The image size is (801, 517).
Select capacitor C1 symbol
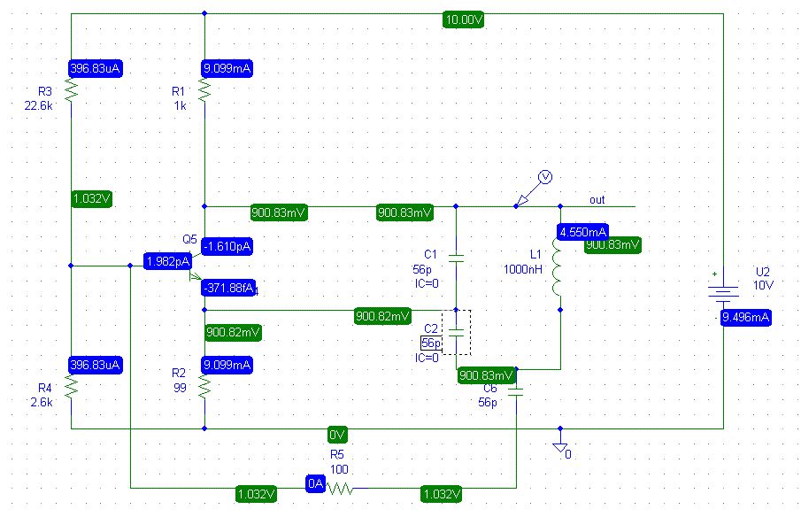click(456, 257)
